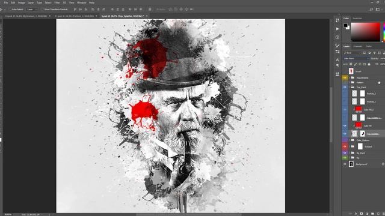
Task: Open the Window menu
Action: pos(82,2)
